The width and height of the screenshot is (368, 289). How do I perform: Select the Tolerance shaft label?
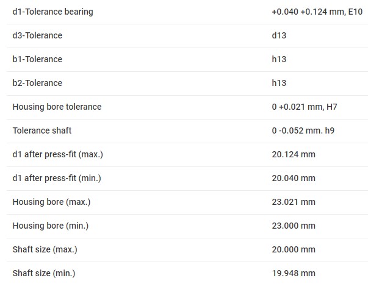pos(42,130)
